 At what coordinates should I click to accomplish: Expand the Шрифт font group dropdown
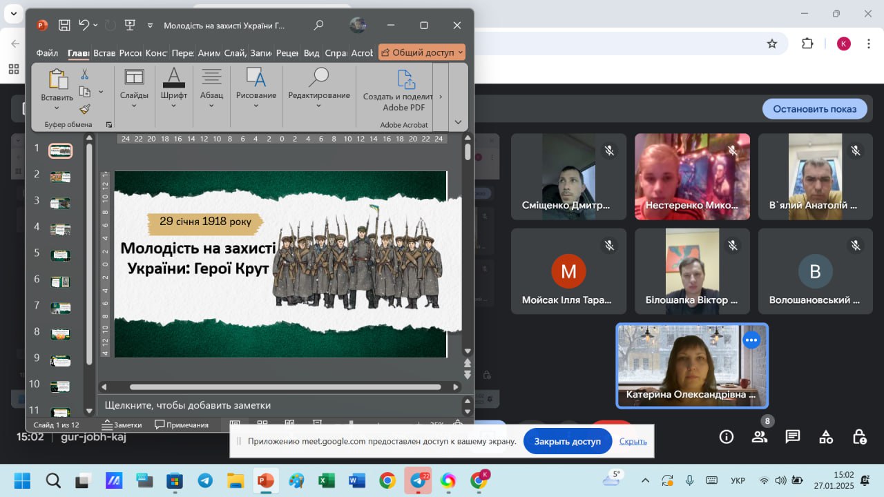point(174,106)
